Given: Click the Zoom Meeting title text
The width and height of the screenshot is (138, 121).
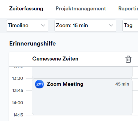Looking at the screenshot, I should (65, 84).
